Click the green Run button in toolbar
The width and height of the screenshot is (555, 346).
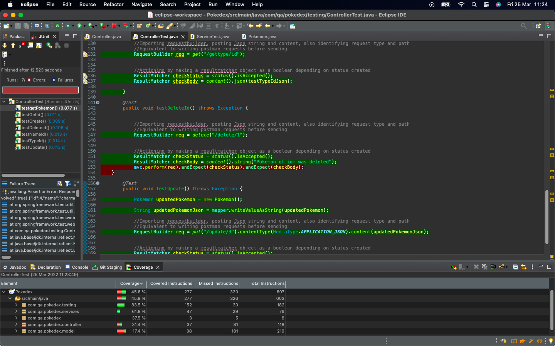tap(79, 26)
